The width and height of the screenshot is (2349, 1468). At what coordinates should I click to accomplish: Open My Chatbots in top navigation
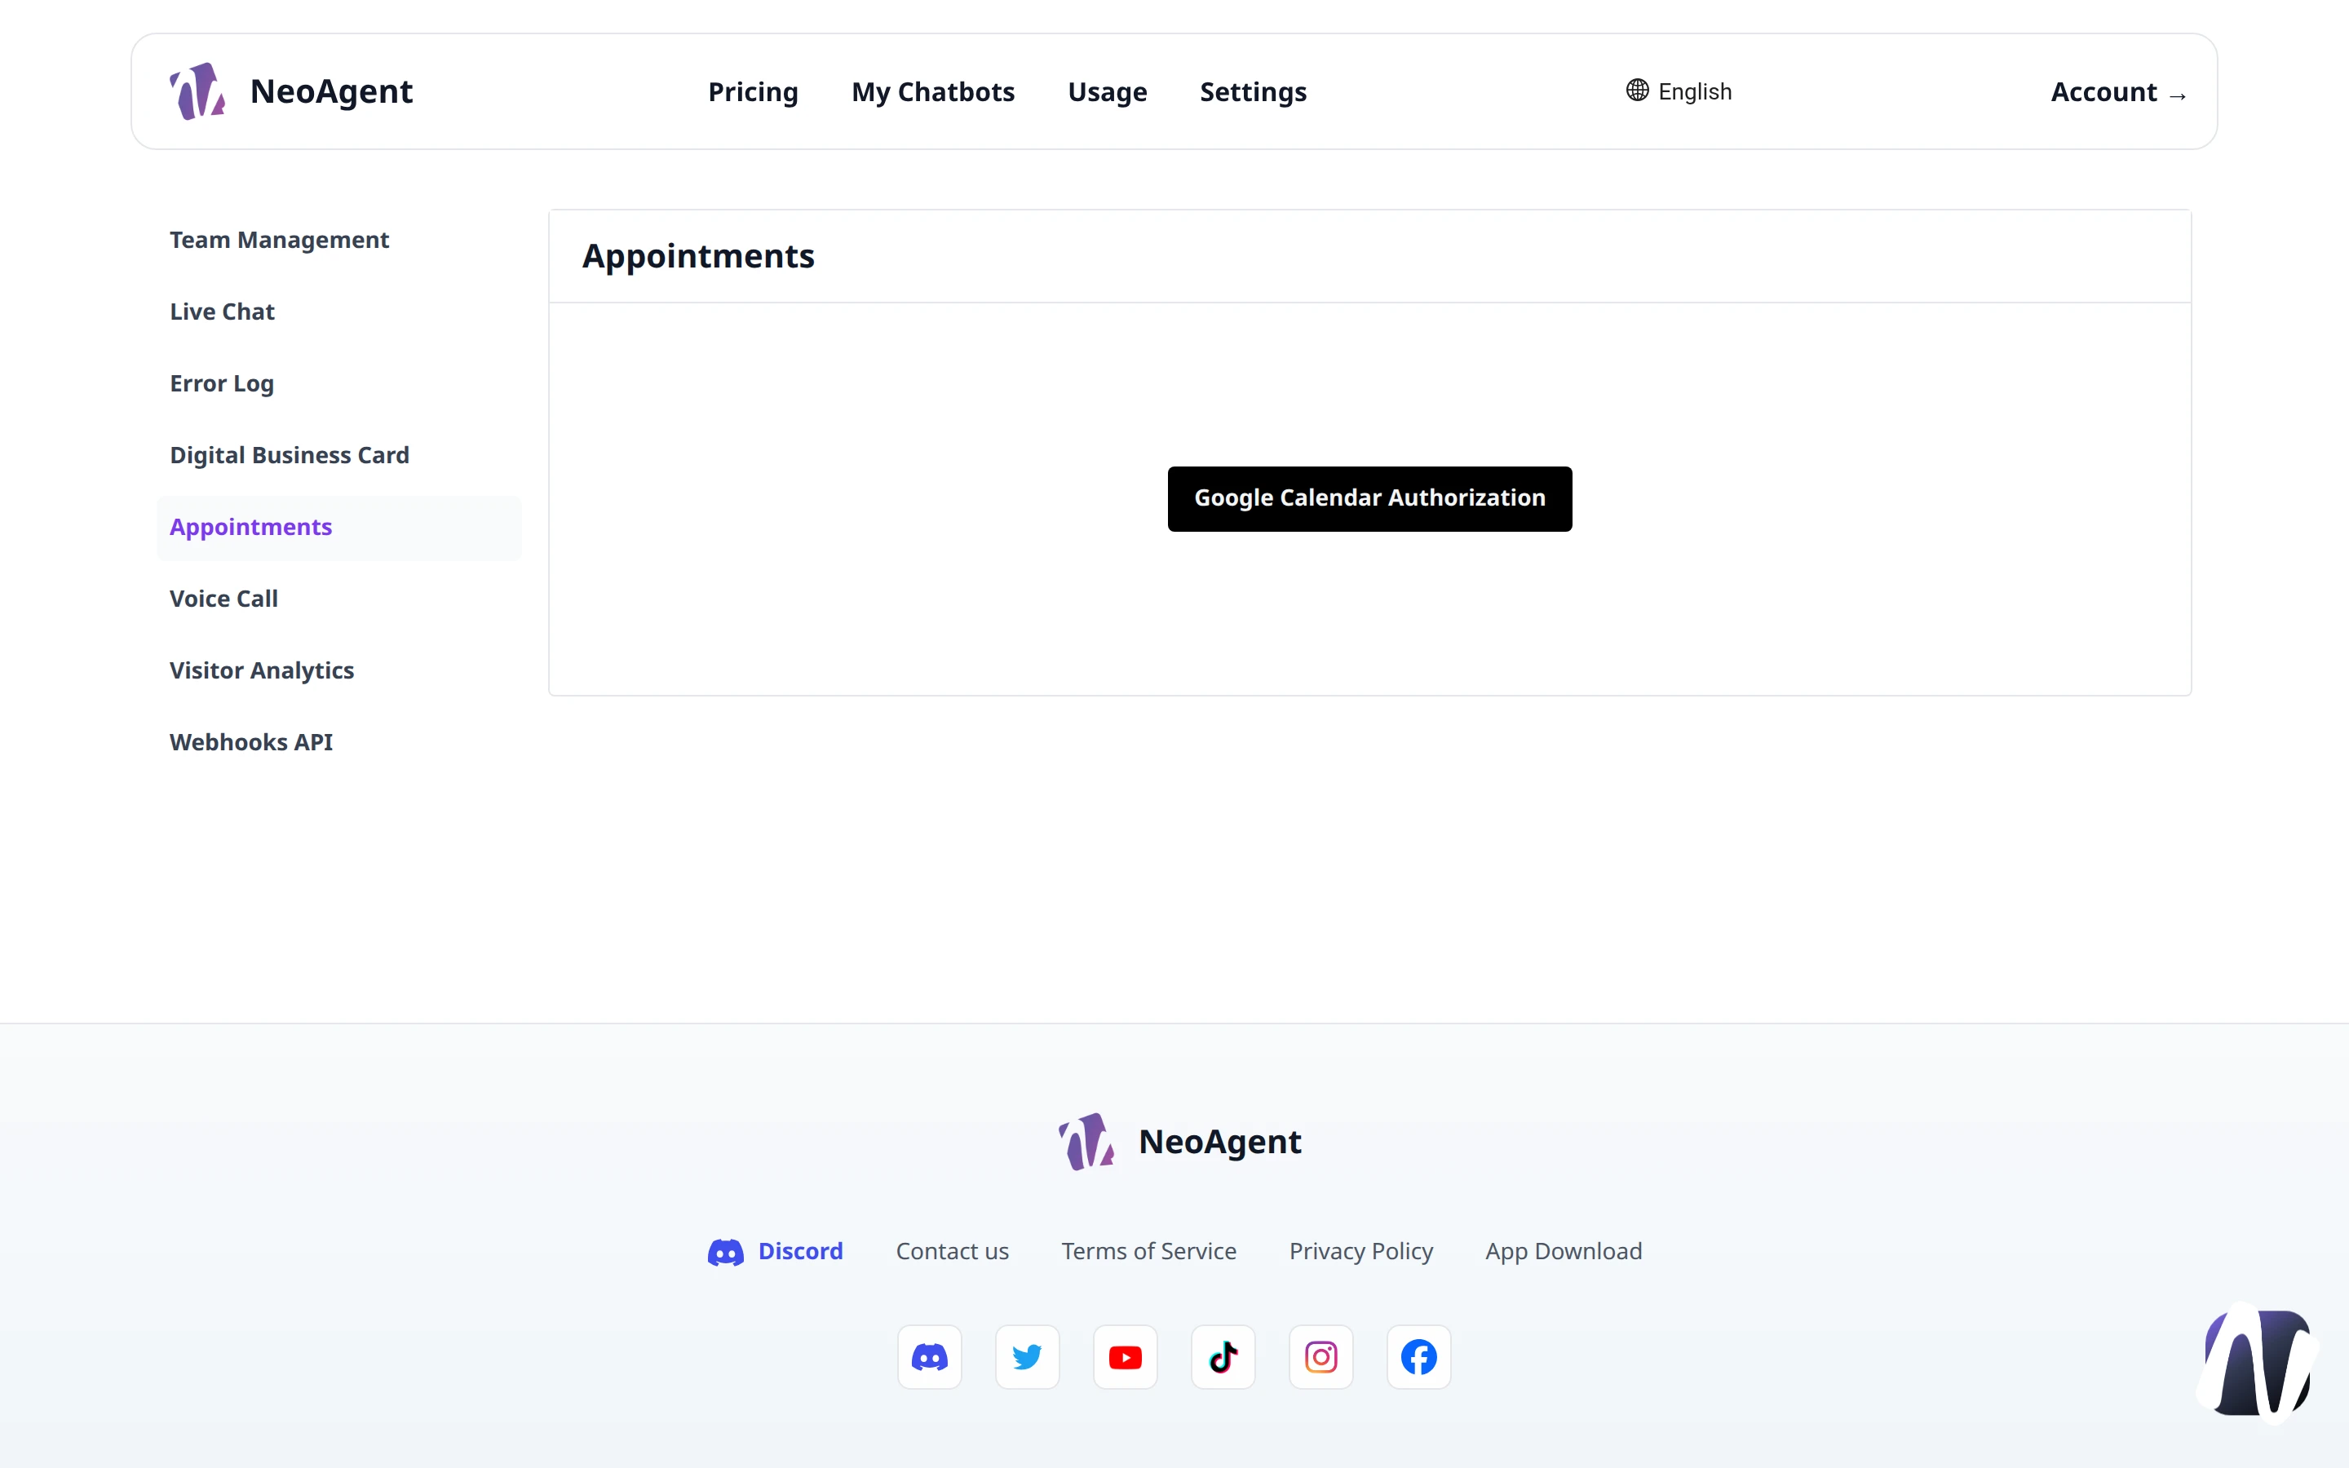click(x=933, y=91)
